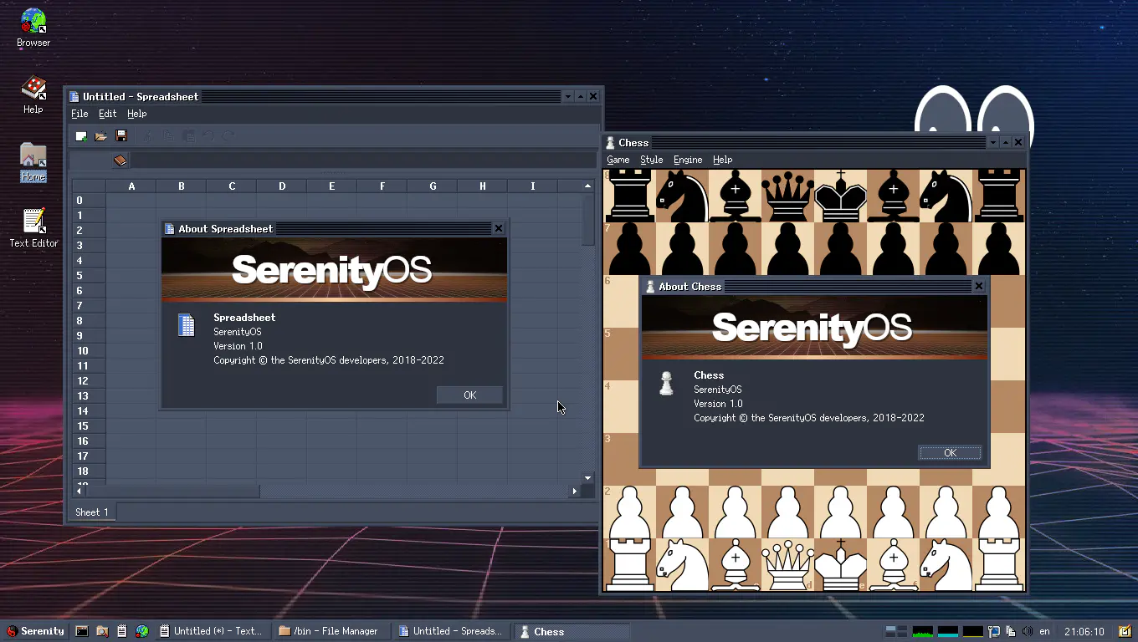Viewport: 1138px width, 642px height.
Task: Click Save floppy icon in Spreadsheet toolbar
Action: click(121, 136)
